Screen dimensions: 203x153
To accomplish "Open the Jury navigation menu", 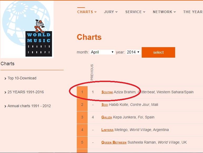I will 111,12.
